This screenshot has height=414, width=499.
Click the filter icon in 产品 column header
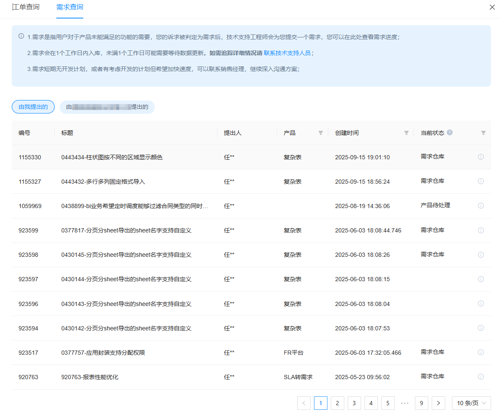click(321, 133)
